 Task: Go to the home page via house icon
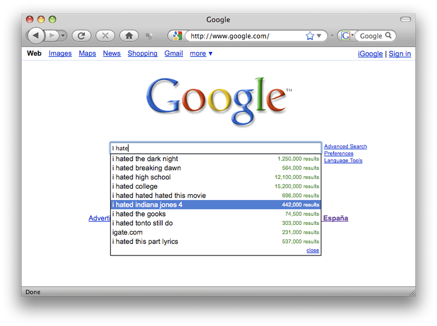click(x=129, y=36)
